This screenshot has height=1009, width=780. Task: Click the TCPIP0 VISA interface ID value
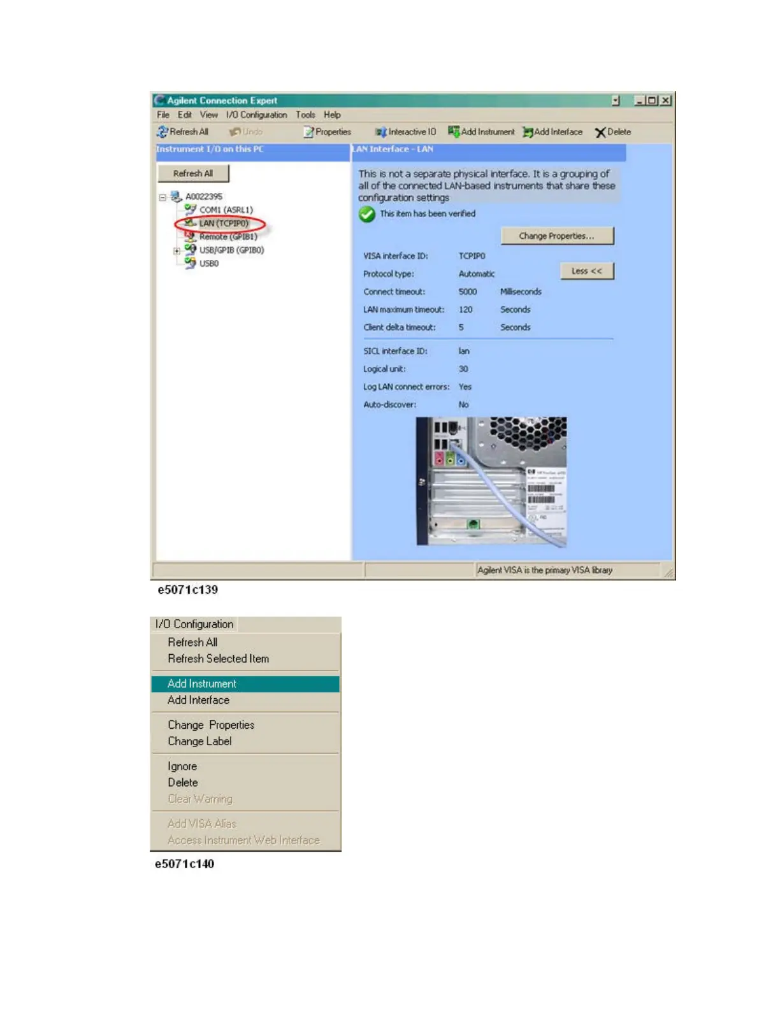click(x=472, y=256)
